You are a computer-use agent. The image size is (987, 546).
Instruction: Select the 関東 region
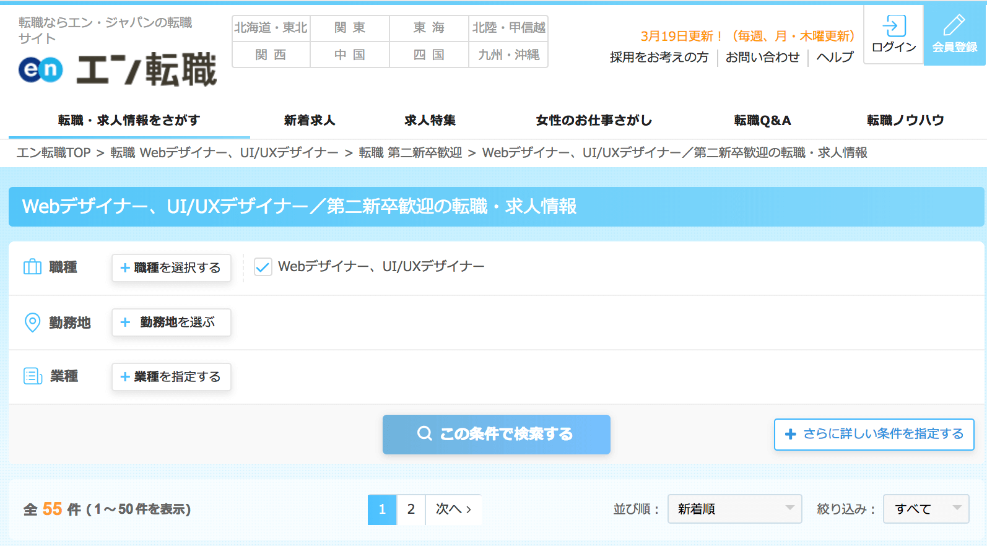(350, 28)
